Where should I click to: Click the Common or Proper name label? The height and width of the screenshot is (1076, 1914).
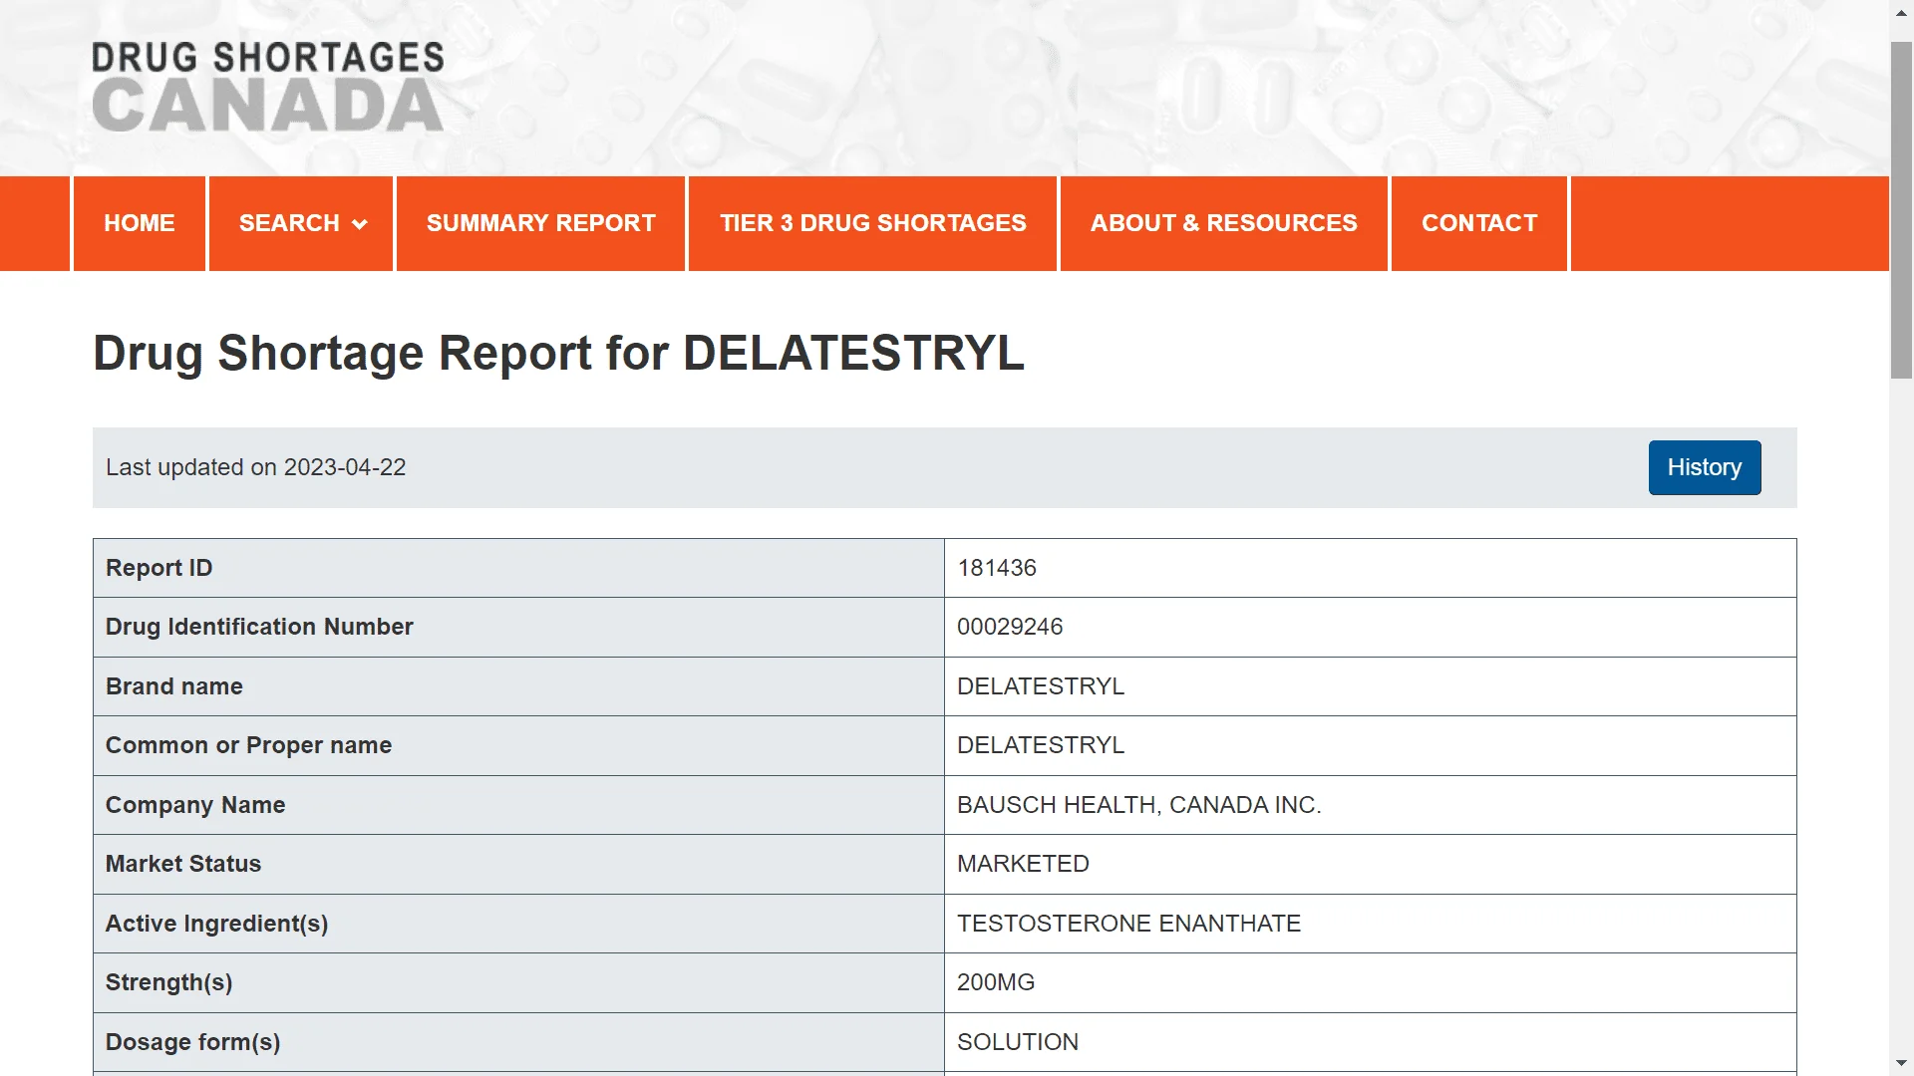pyautogui.click(x=249, y=745)
